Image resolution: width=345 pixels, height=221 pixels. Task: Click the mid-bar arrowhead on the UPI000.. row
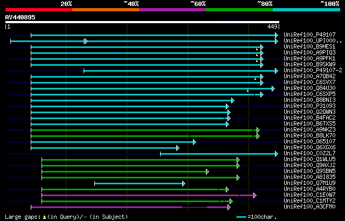(x=86, y=41)
